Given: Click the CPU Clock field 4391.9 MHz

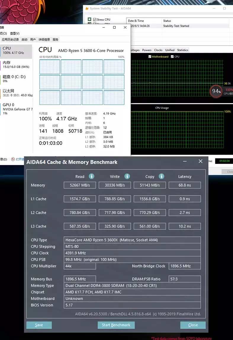Looking at the screenshot, I should 132,253.
